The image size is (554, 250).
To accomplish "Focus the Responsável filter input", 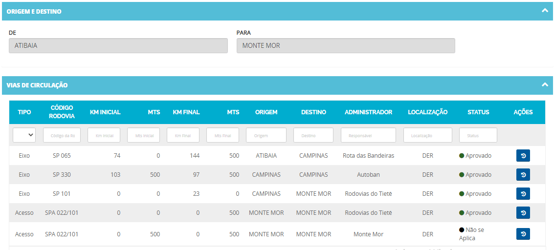I will pos(368,135).
